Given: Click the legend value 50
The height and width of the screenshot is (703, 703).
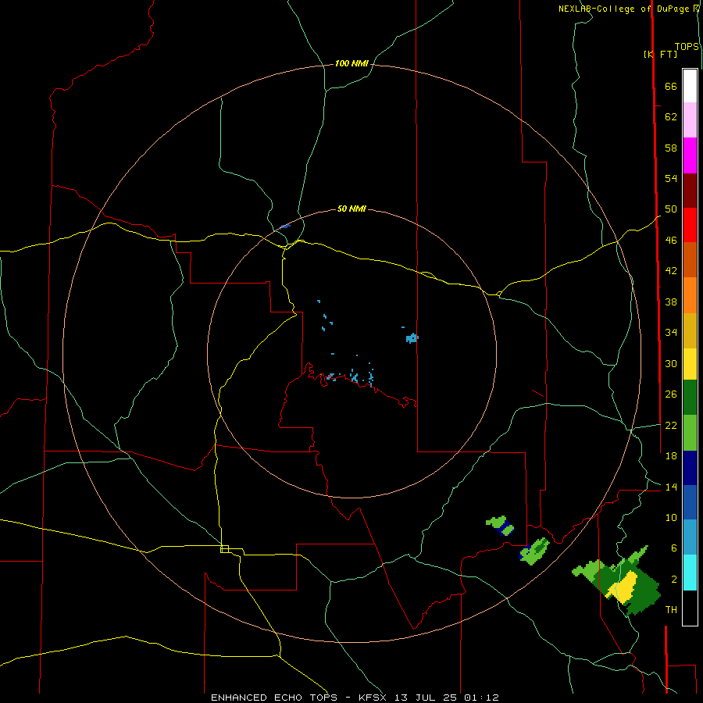Looking at the screenshot, I should (671, 209).
